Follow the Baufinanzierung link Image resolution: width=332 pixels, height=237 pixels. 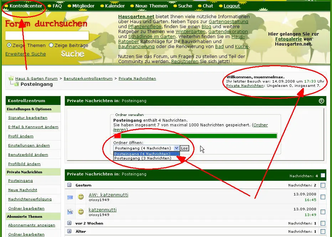(x=136, y=47)
